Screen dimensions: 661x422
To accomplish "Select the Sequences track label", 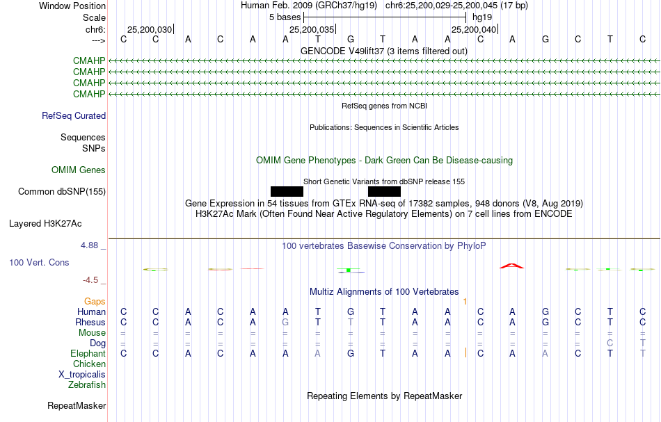I will [83, 137].
